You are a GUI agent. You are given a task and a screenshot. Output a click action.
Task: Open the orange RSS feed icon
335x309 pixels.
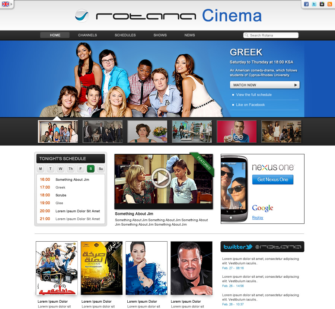[330, 4]
